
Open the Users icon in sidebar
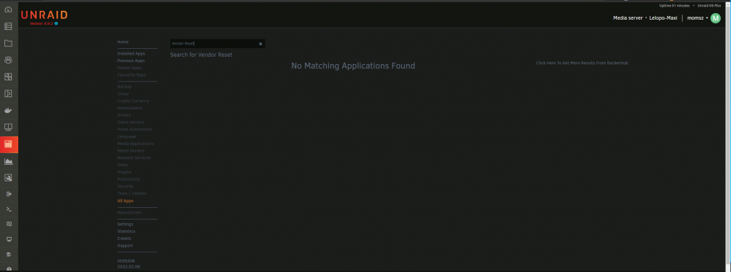[8, 60]
